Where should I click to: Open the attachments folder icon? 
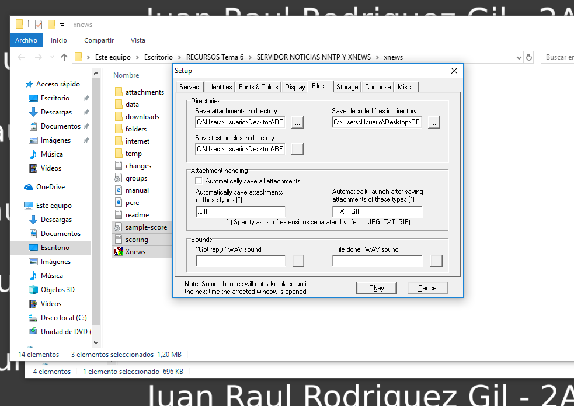click(x=119, y=92)
